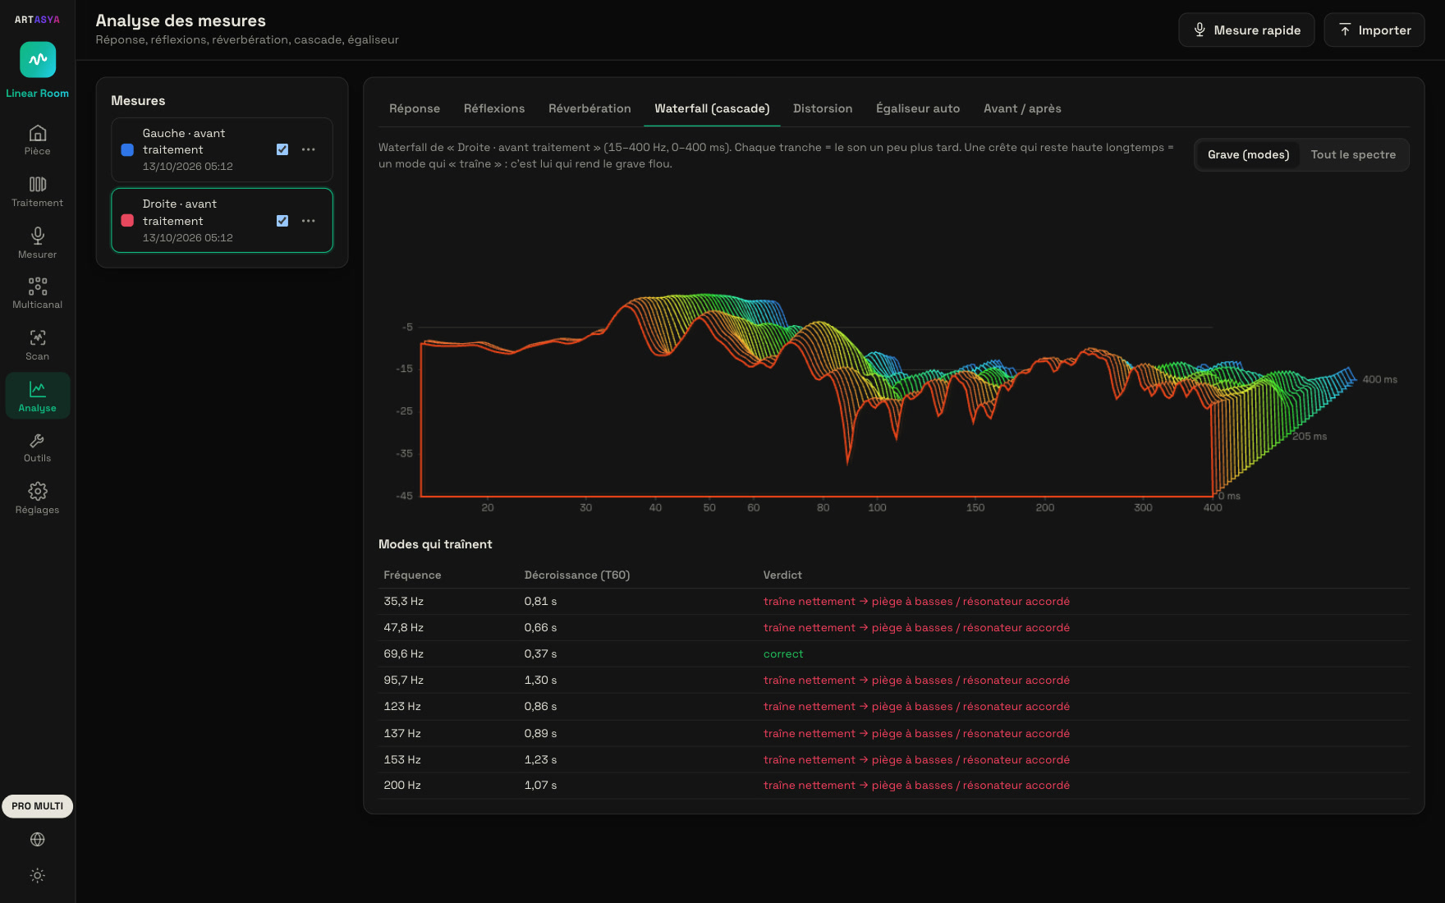
Task: Switch to the Distorsion tab
Action: pyautogui.click(x=823, y=108)
